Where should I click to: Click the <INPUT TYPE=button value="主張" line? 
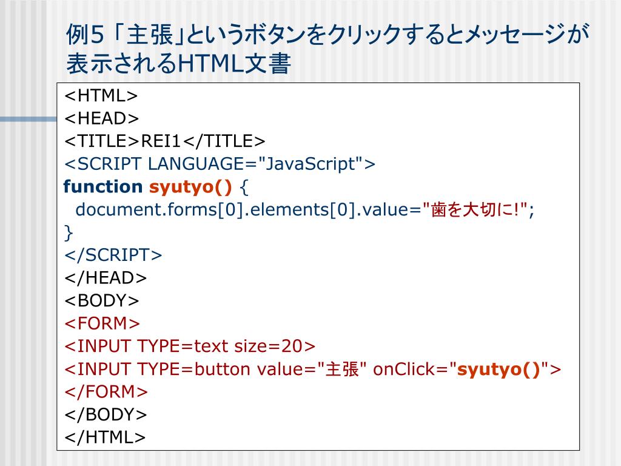(312, 370)
